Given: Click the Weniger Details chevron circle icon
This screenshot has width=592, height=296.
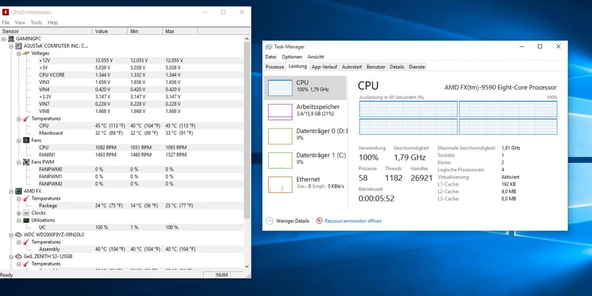Looking at the screenshot, I should 270,221.
